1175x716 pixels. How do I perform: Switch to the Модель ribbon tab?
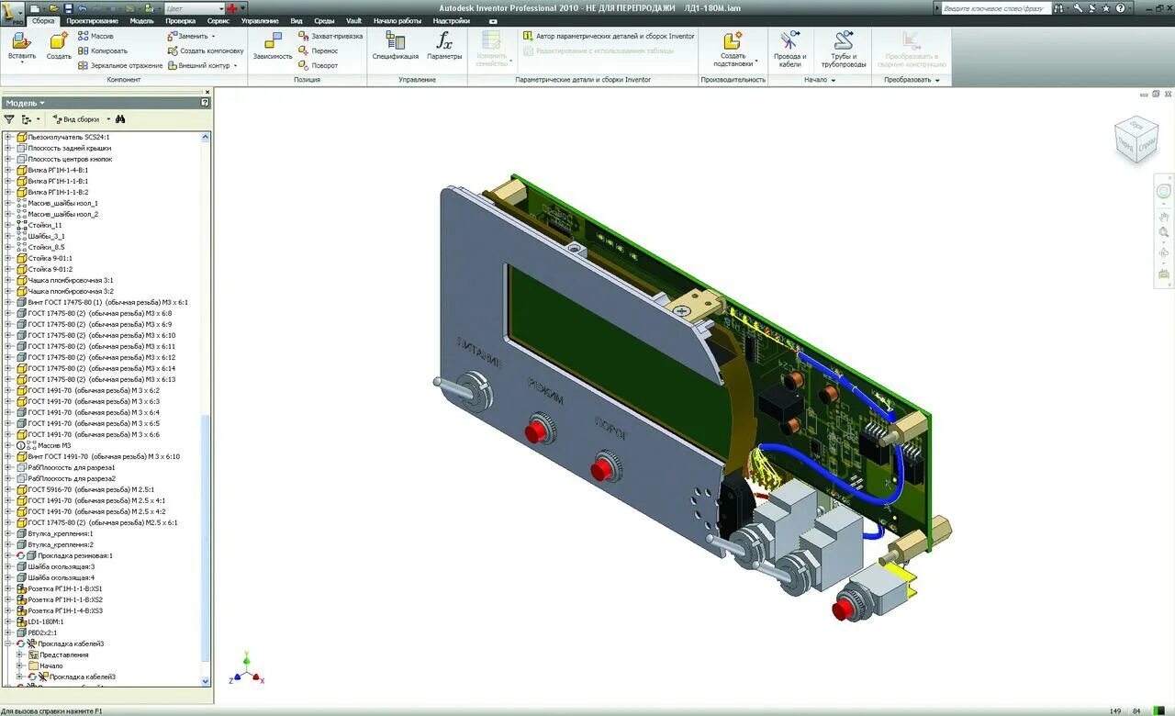pyautogui.click(x=141, y=20)
